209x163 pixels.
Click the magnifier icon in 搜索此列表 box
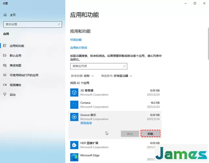pos(124,66)
